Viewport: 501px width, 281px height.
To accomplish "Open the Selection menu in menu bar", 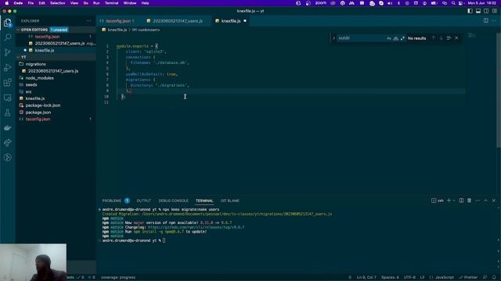I will pos(57,3).
